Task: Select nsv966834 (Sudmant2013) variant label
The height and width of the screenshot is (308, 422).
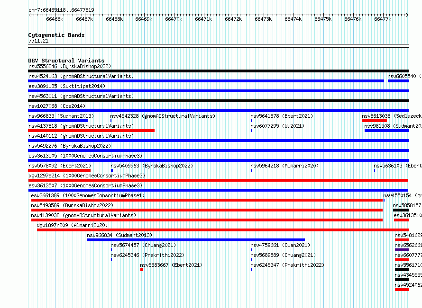Action: (119, 235)
